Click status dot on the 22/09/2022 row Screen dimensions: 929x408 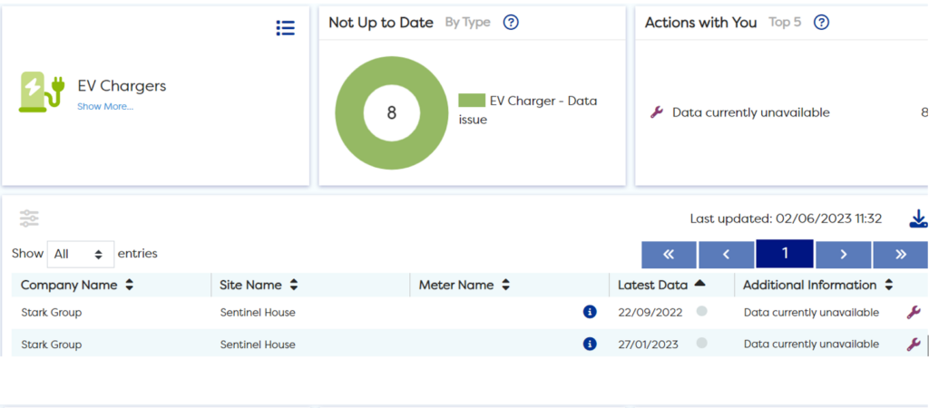click(x=701, y=311)
